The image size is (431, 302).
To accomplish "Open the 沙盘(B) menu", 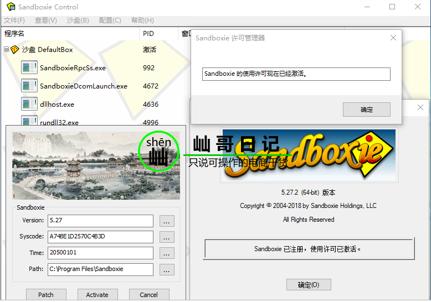I will click(x=78, y=20).
